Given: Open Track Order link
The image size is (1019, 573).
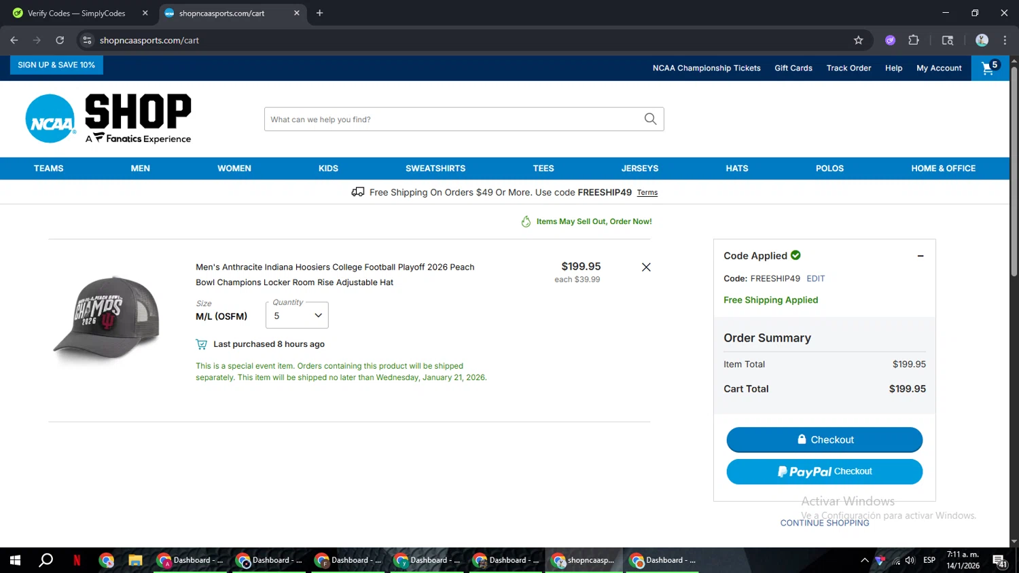Looking at the screenshot, I should click(848, 68).
